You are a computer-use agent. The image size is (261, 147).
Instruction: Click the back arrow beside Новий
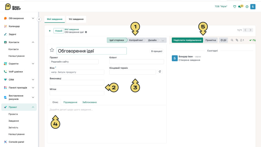click(50, 31)
